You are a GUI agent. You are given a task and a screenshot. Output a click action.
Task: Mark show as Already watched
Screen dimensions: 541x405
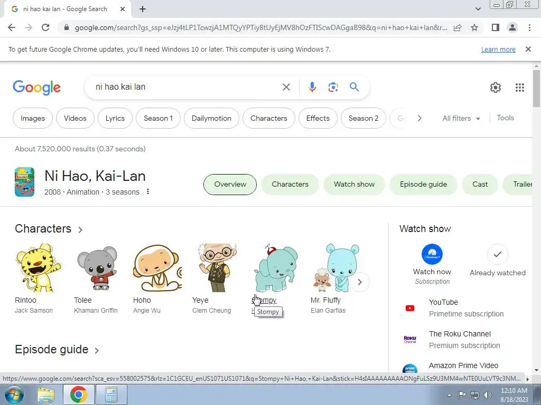click(x=498, y=261)
